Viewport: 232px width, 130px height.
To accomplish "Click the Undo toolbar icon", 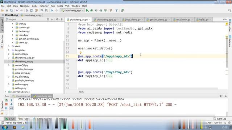I will click(17, 10).
